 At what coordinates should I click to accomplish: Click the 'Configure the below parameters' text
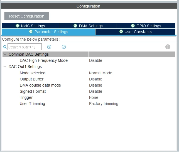31,39
